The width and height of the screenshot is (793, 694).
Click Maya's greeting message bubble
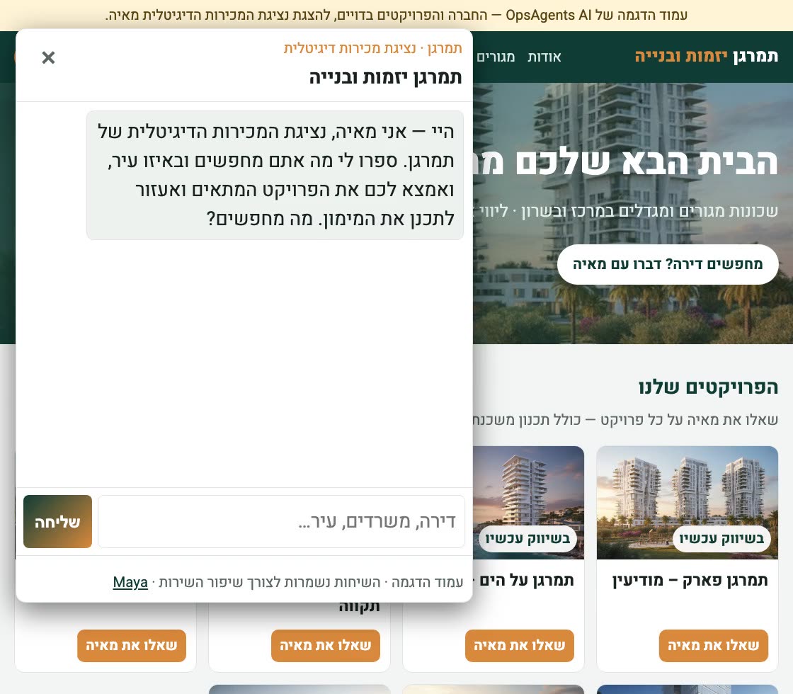(275, 175)
